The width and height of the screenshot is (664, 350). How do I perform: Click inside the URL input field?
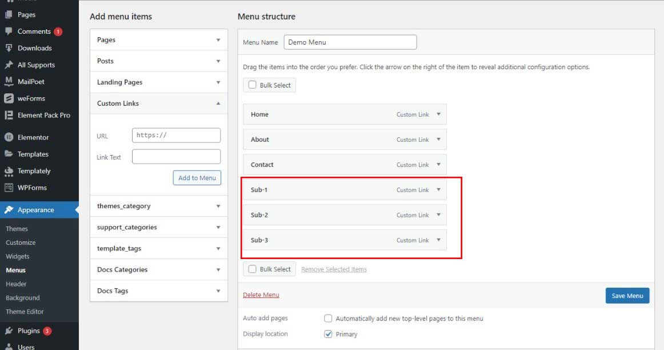(176, 135)
